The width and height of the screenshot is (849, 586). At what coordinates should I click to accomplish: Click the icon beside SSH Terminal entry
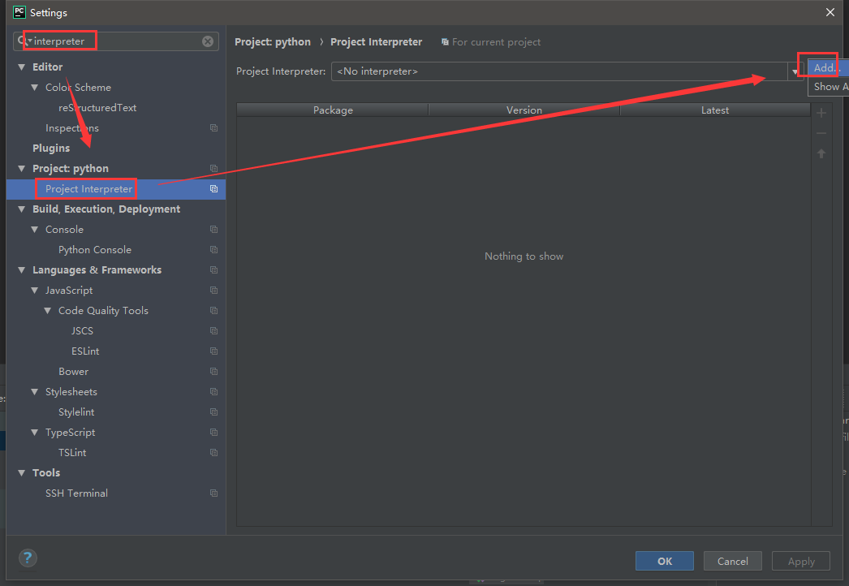click(x=213, y=493)
